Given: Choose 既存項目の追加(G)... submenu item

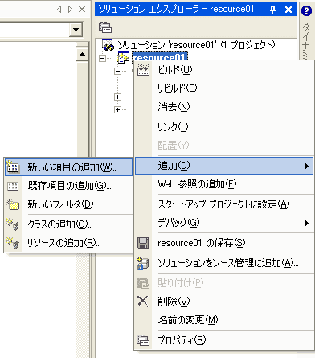Looking at the screenshot, I should (x=68, y=186).
